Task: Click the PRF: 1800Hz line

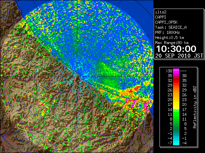Action: 168,33
